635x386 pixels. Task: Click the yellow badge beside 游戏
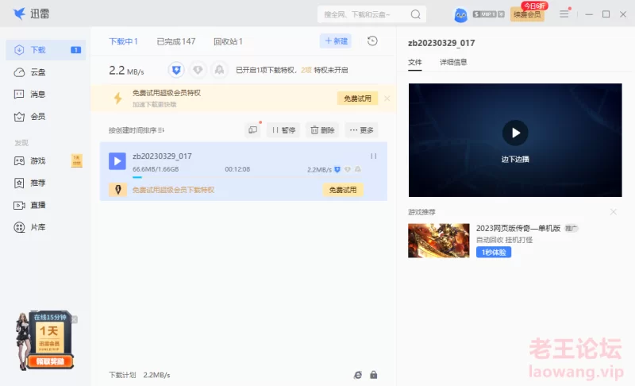pyautogui.click(x=76, y=160)
